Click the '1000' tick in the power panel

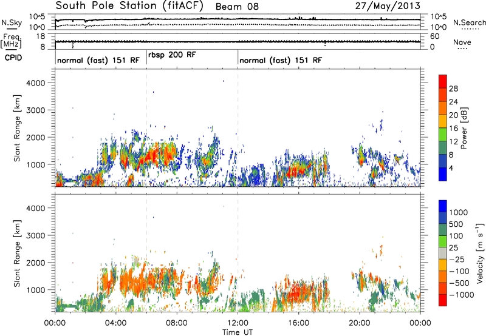(x=35, y=164)
